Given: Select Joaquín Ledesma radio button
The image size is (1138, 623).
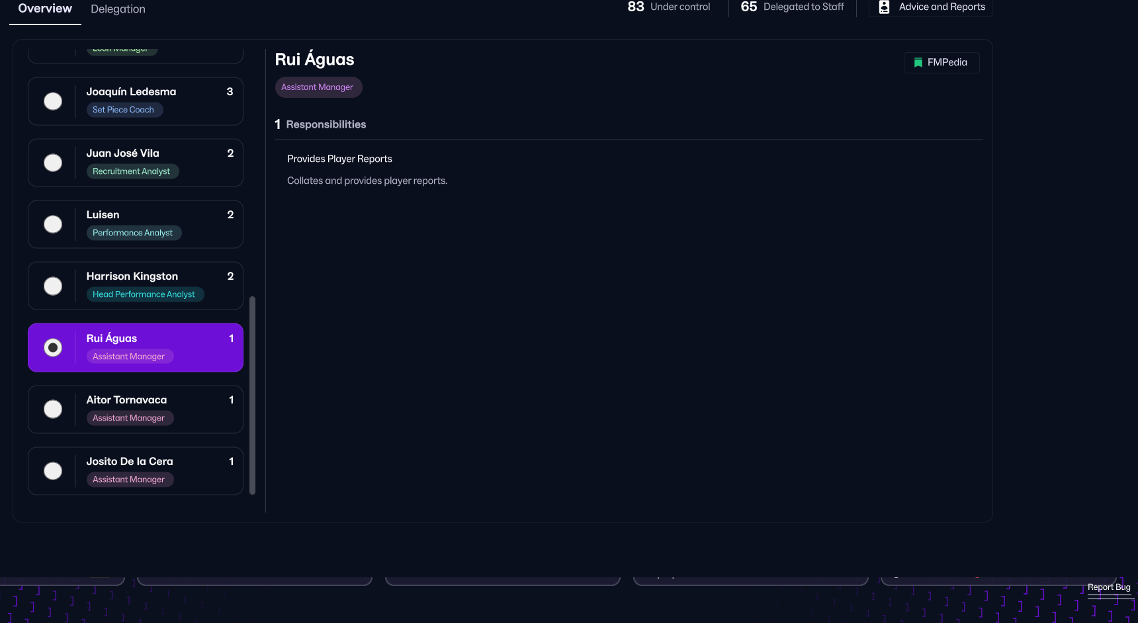Looking at the screenshot, I should pos(53,101).
